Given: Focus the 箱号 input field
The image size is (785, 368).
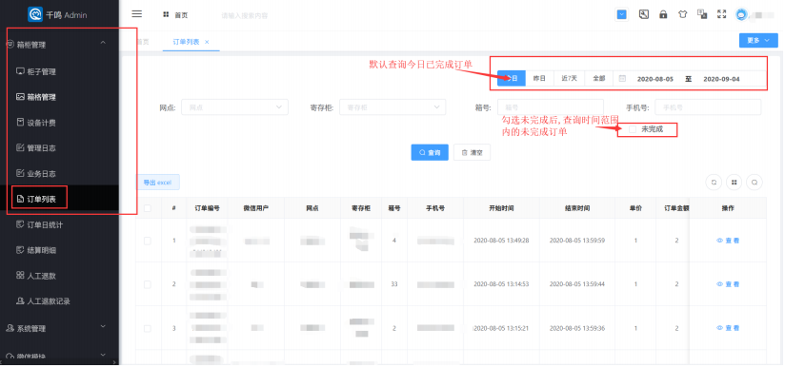Looking at the screenshot, I should [551, 107].
